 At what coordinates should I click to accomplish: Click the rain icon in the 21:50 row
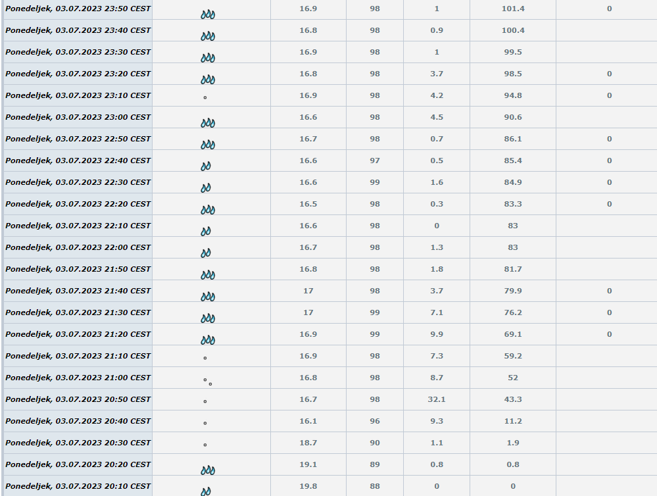(208, 275)
